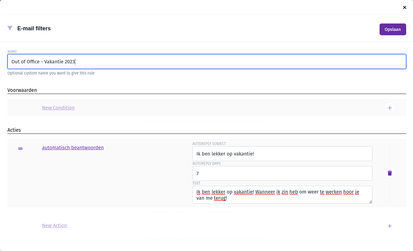Save the filter with Opslaan
Screen dimensions: 413x251
coord(393,29)
